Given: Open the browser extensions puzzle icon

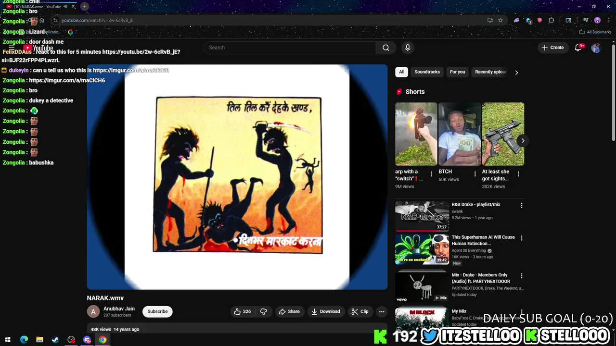Looking at the screenshot, I should [x=552, y=20].
